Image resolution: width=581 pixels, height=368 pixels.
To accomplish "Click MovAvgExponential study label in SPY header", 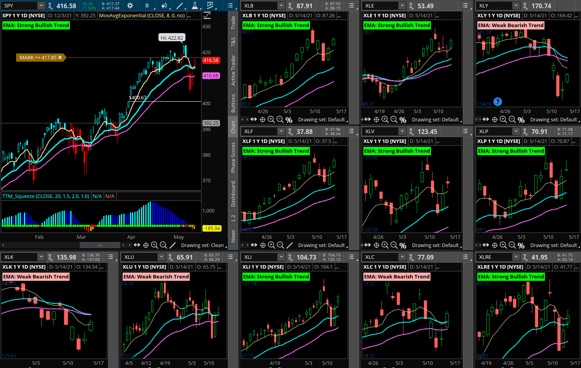I will pos(142,16).
